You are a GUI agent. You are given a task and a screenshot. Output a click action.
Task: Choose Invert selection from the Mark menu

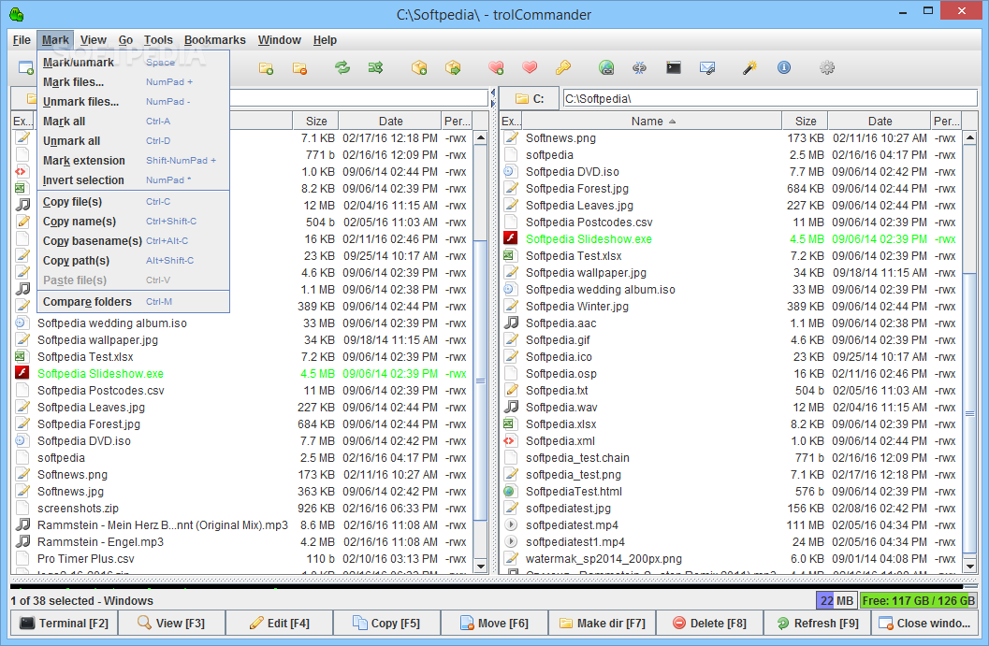[133, 179]
